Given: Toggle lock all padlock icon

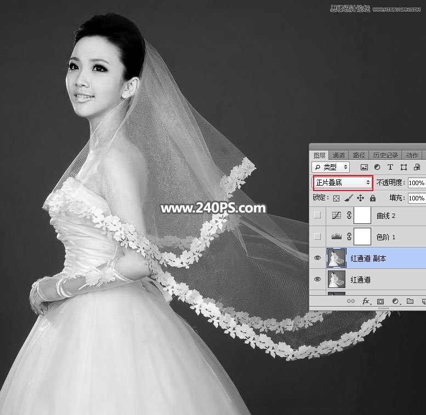Looking at the screenshot, I should [x=373, y=198].
